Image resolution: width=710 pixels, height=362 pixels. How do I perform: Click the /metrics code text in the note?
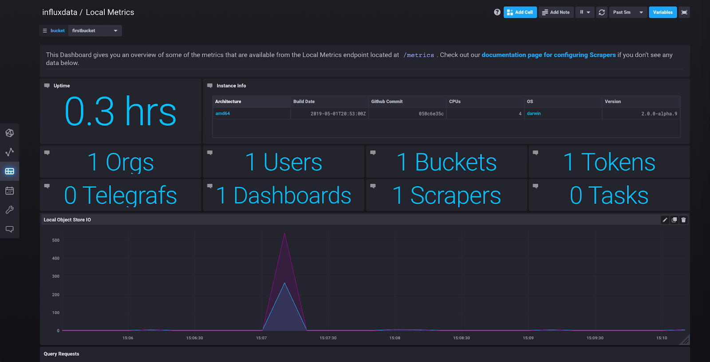pos(418,55)
